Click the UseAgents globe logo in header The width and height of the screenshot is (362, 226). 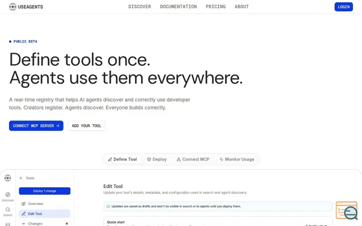coord(13,7)
